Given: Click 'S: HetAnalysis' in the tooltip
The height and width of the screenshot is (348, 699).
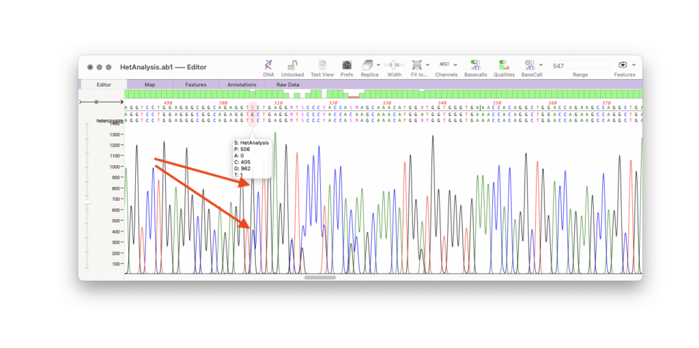Looking at the screenshot, I should point(251,143).
